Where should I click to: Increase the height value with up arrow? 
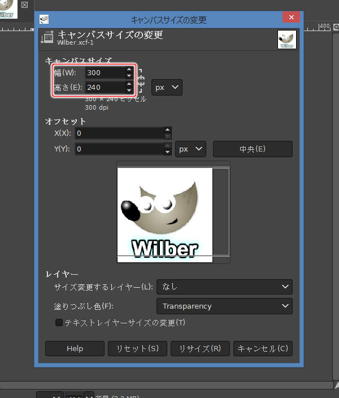tap(129, 84)
